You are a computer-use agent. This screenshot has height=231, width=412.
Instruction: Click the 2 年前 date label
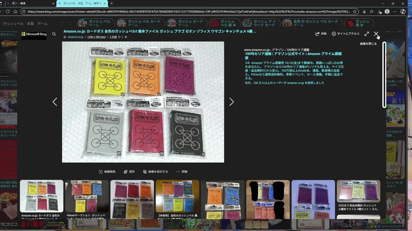point(113,37)
